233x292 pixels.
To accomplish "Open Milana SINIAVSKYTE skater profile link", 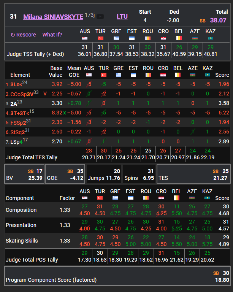I will [x=53, y=17].
